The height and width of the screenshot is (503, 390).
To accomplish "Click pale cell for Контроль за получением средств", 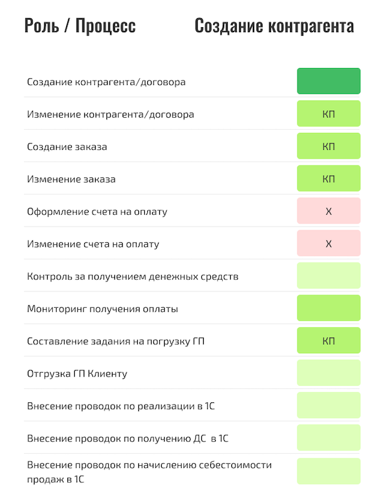I will [328, 276].
